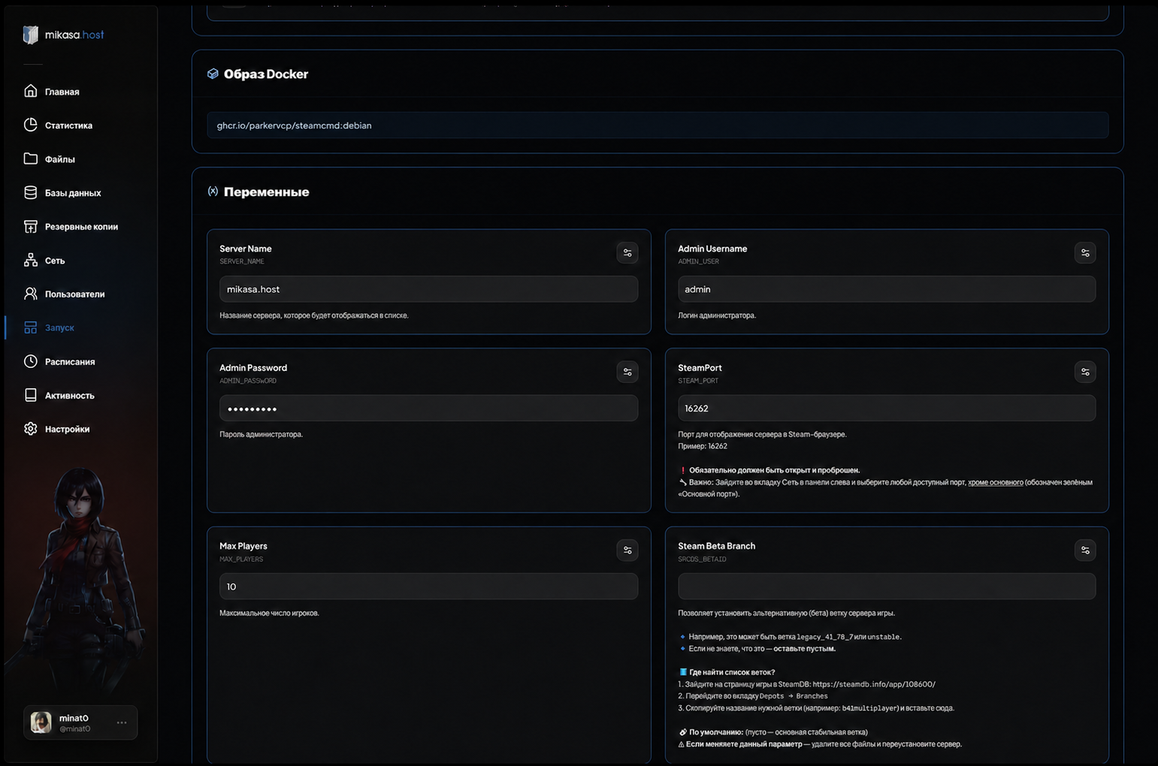Click the "Логин администратора." description
The width and height of the screenshot is (1158, 766).
coord(717,315)
